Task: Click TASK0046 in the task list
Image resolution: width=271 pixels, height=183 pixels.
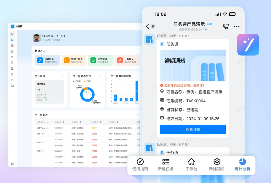Action: point(58,145)
